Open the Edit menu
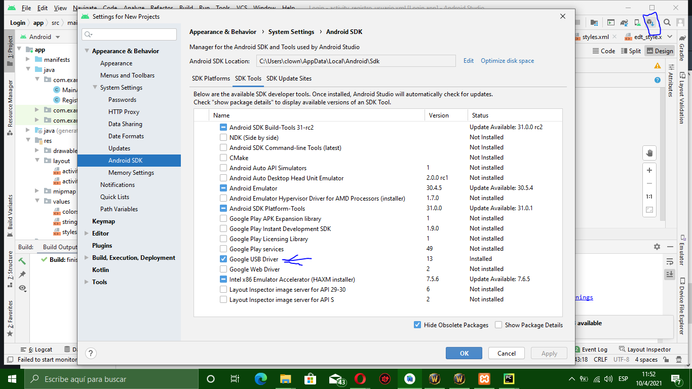The width and height of the screenshot is (692, 389). point(43,8)
